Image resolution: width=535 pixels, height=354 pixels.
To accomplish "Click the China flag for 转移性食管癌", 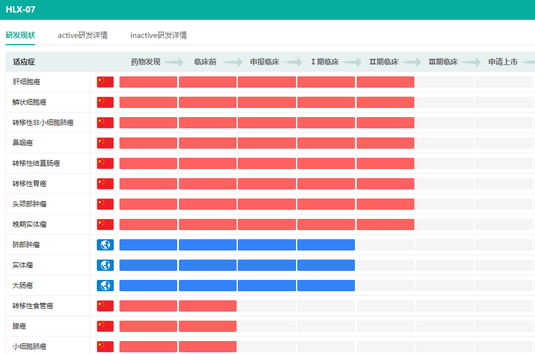I will 105,306.
